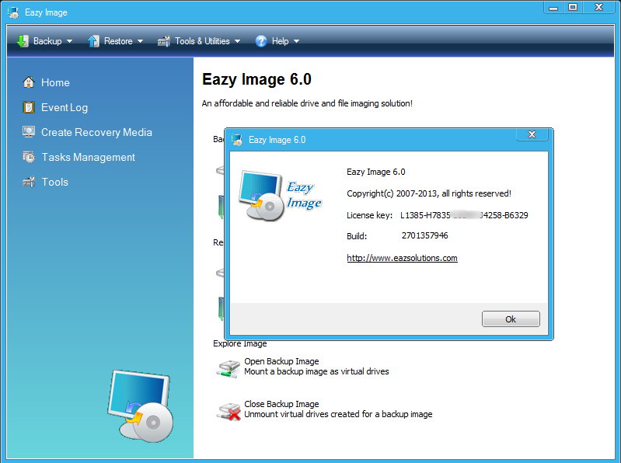Close the Eazy Image main window
The height and width of the screenshot is (463, 621).
pyautogui.click(x=598, y=7)
